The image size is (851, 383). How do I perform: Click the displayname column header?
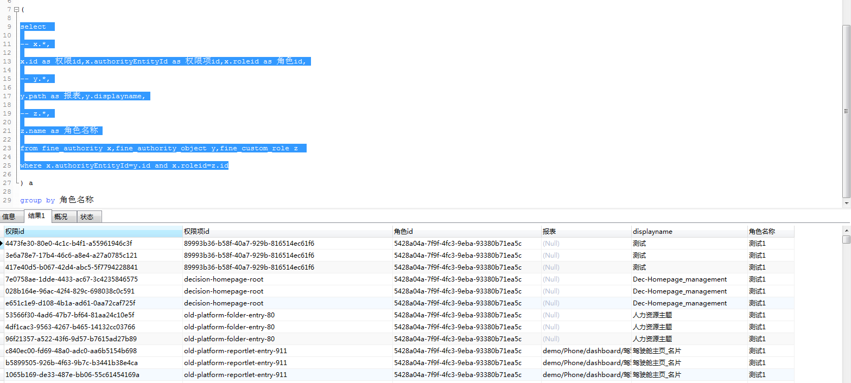click(689, 232)
